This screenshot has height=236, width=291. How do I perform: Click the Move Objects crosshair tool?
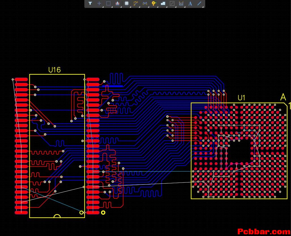(x=99, y=3)
